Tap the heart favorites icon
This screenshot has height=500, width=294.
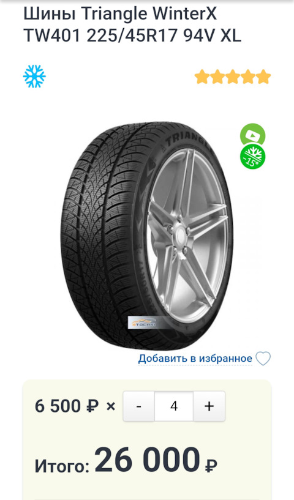coord(263,359)
